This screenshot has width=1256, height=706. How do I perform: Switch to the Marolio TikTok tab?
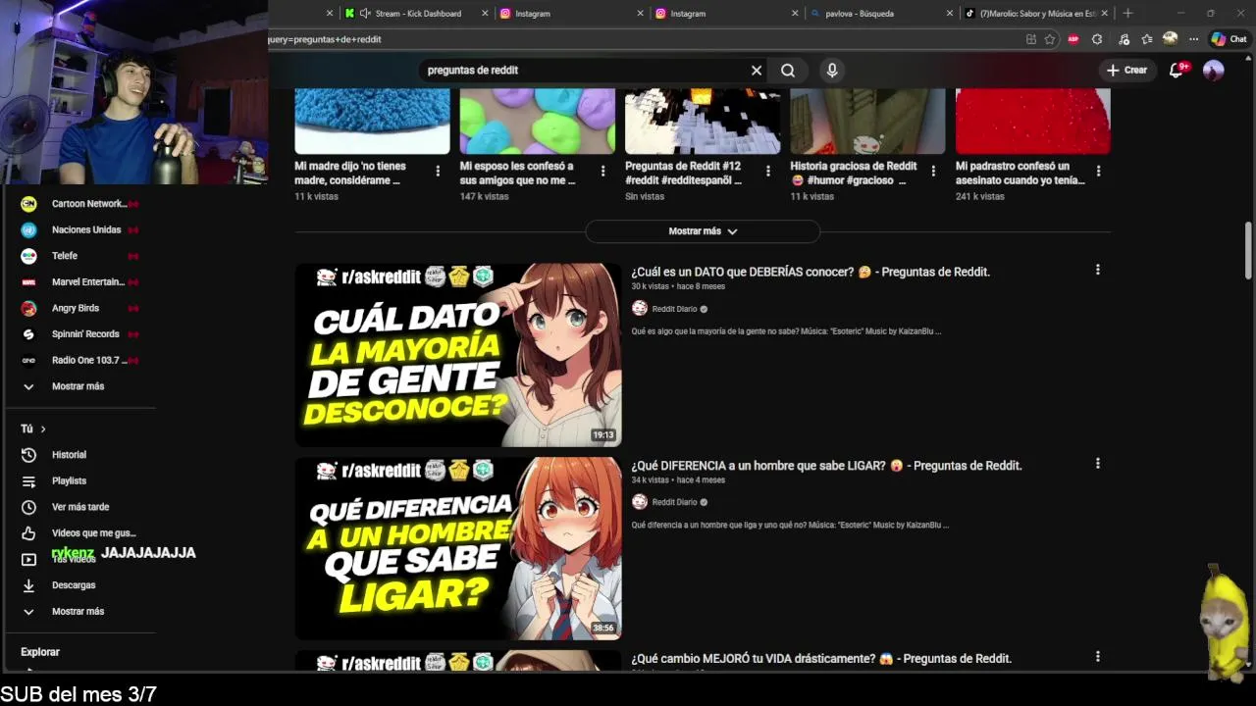(x=1036, y=14)
